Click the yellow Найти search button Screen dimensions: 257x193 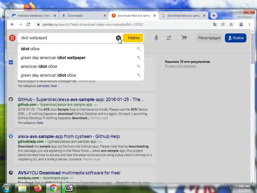coord(133,38)
